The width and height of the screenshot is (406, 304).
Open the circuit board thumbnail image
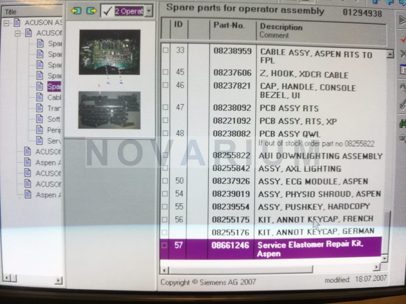tap(110, 52)
